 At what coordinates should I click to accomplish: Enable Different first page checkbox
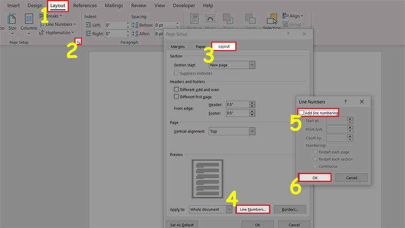coord(176,97)
